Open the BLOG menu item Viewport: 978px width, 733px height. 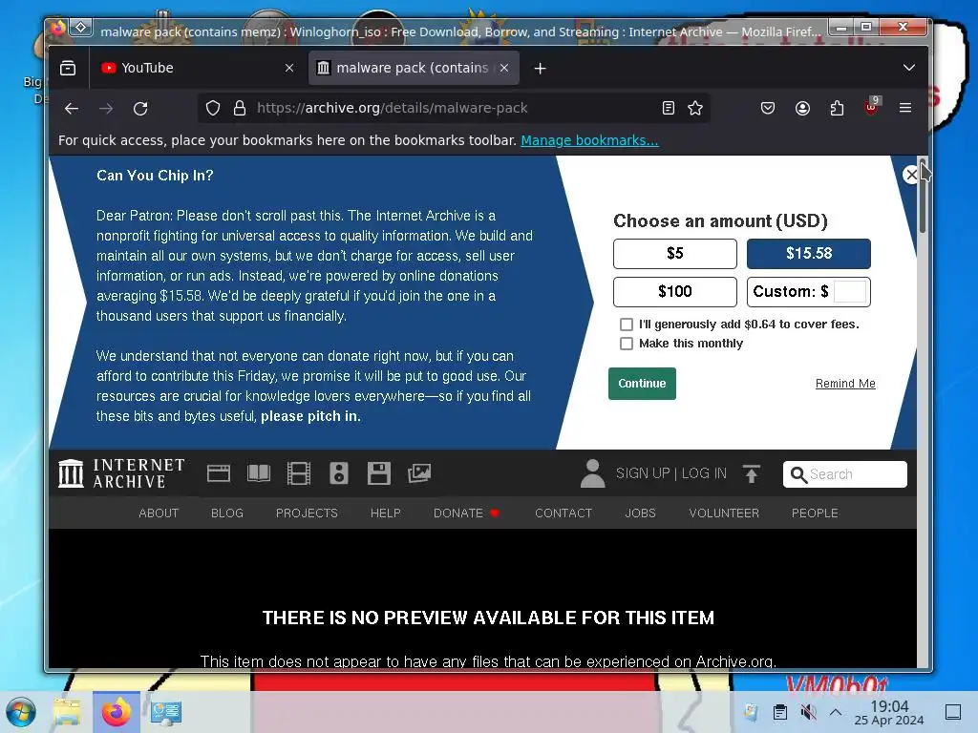point(227,513)
